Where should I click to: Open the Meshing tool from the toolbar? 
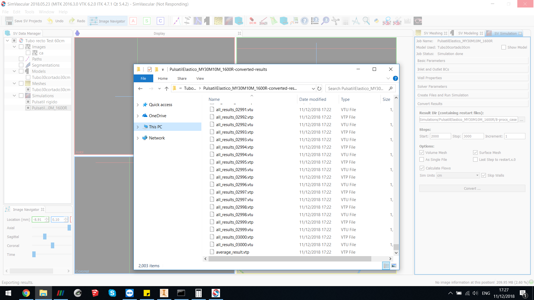(218, 21)
